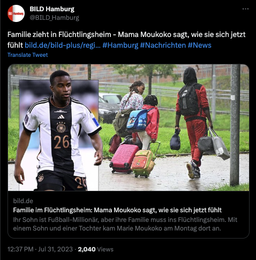The height and width of the screenshot is (260, 256).
Task: Click card description starting 'Ihr Sohn ist'
Action: point(125,224)
